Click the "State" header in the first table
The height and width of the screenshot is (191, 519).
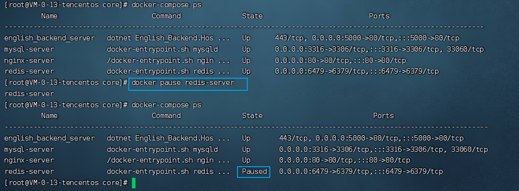pos(252,16)
